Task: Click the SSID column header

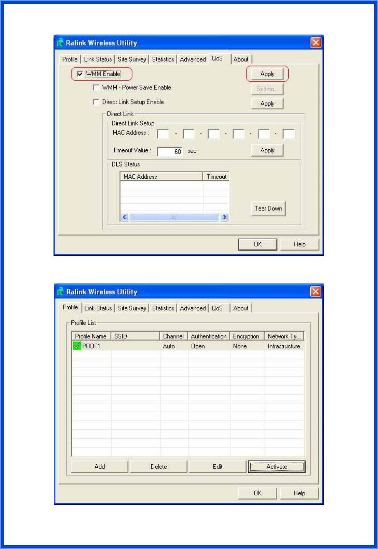Action: pyautogui.click(x=135, y=336)
